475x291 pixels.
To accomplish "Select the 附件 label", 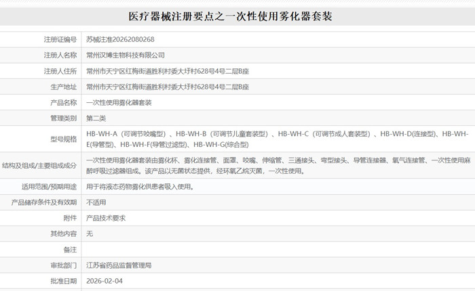I will pyautogui.click(x=70, y=218).
